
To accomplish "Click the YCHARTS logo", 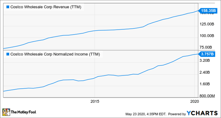I will click(x=202, y=113).
